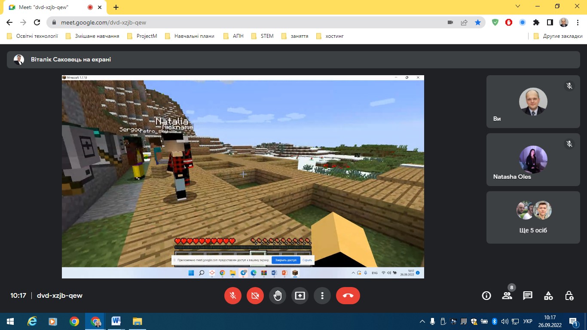Open the taskbar clock showing 26.09.2022
Viewport: 587px width, 330px height.
click(550, 321)
